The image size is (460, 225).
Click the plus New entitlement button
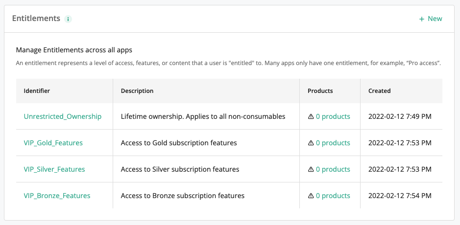click(x=431, y=19)
